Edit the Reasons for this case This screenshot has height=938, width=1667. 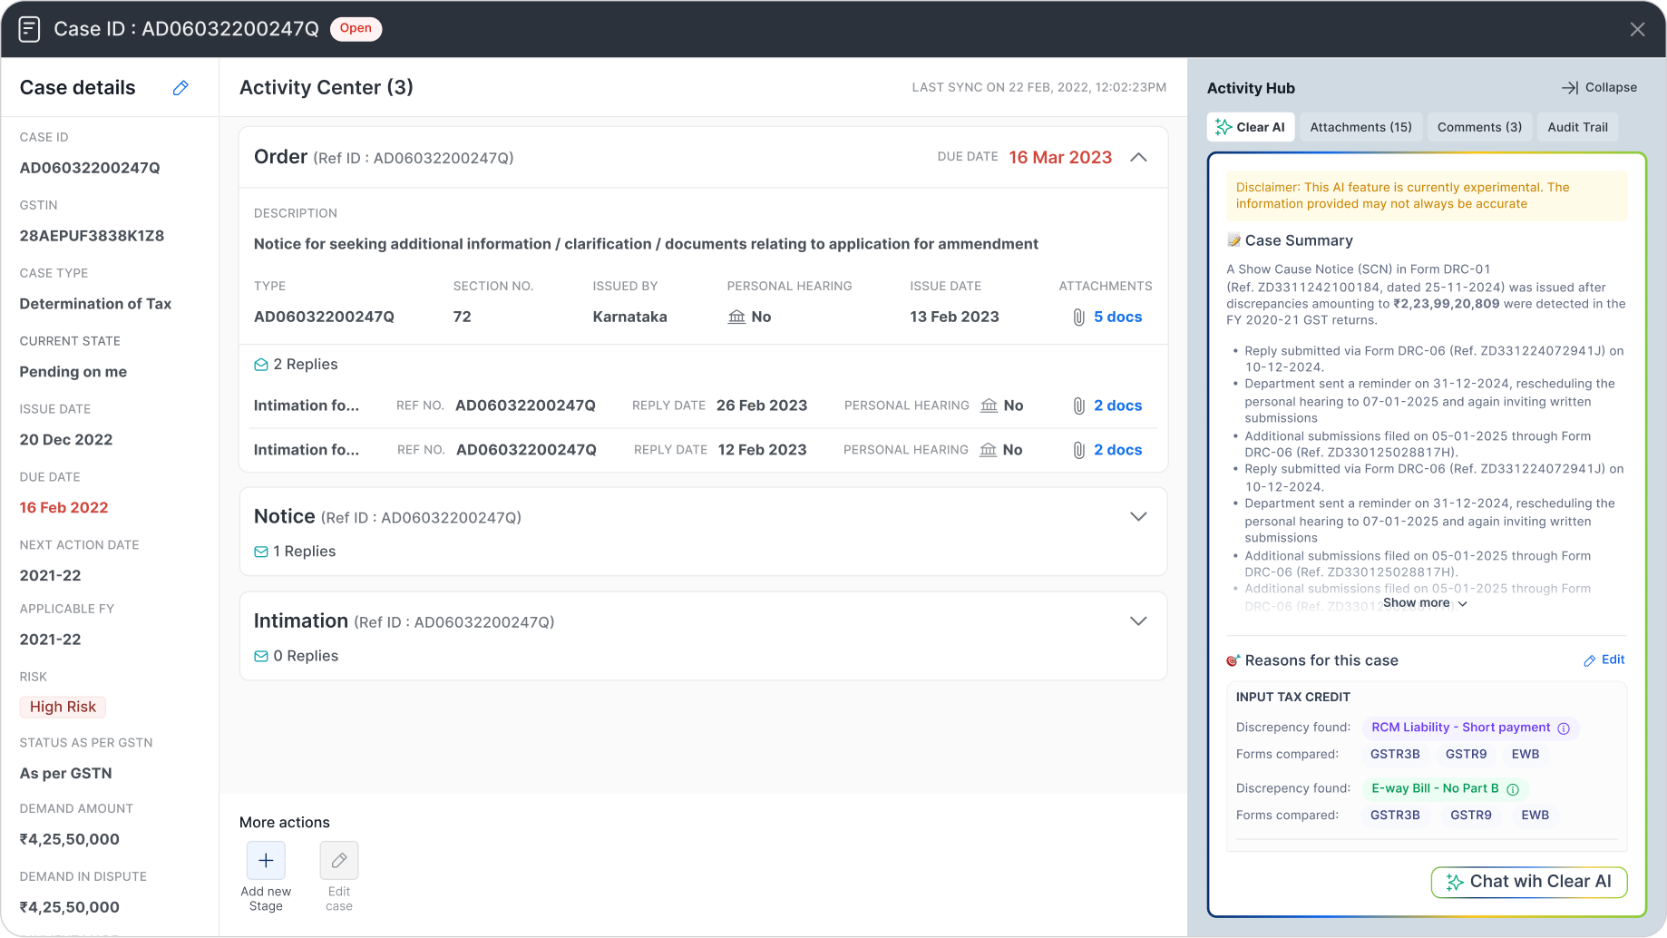click(1604, 660)
